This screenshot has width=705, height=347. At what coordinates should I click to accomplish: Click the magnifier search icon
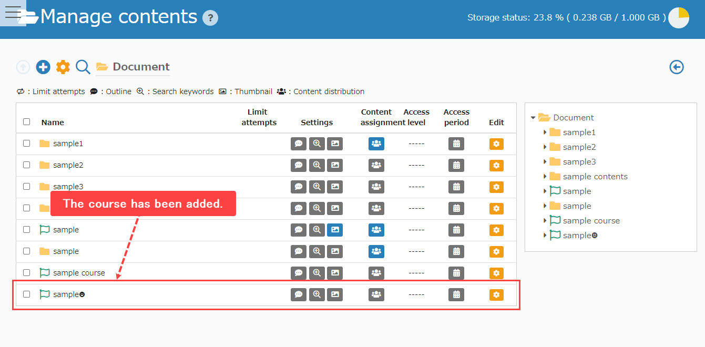(83, 67)
